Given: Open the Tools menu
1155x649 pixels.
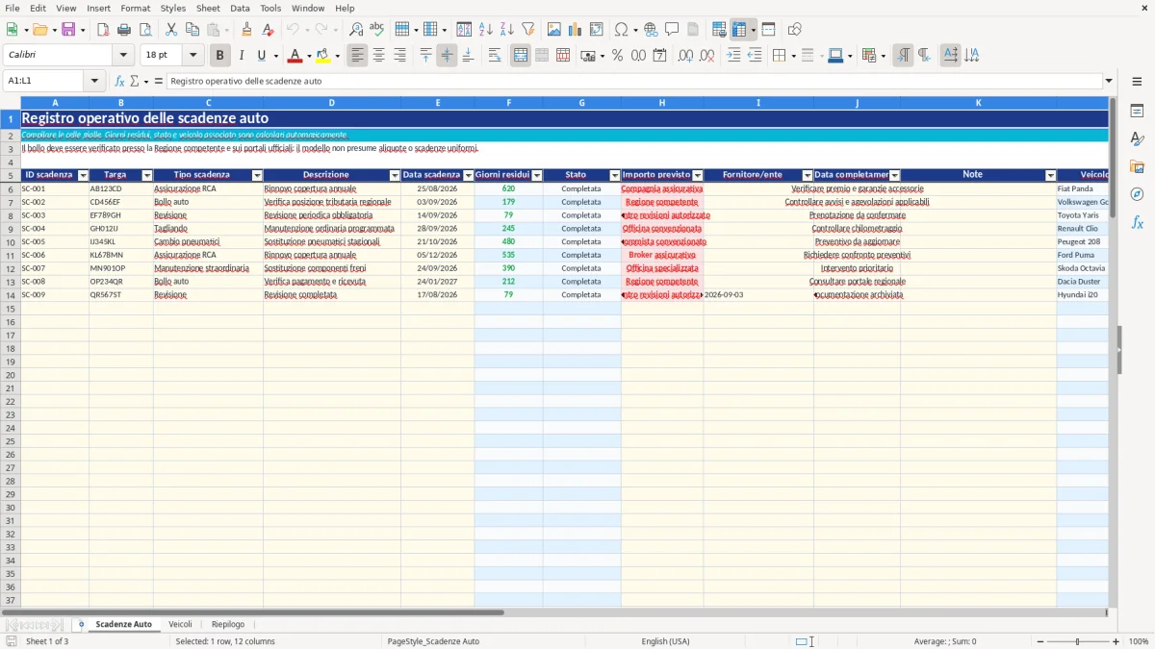Looking at the screenshot, I should [x=270, y=8].
